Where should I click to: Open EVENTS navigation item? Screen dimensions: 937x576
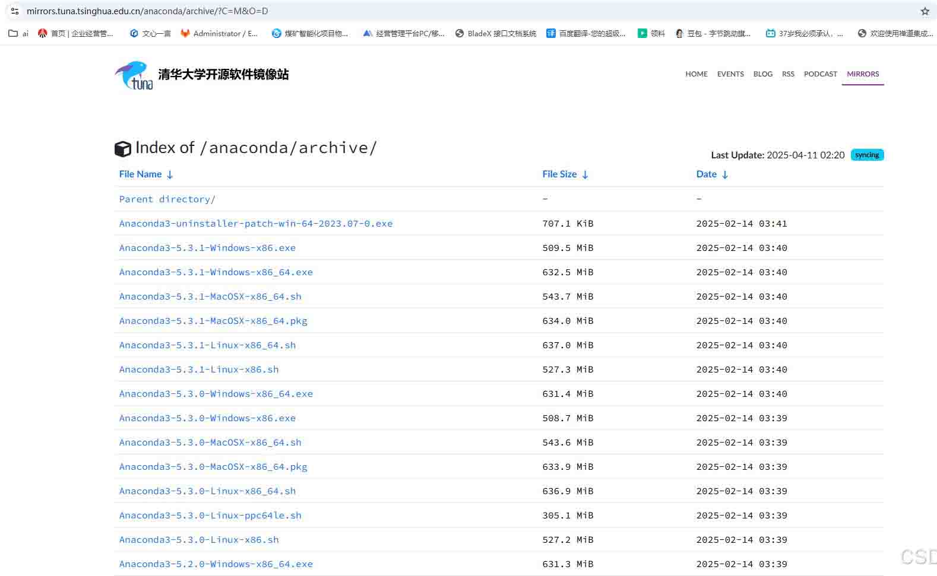730,74
